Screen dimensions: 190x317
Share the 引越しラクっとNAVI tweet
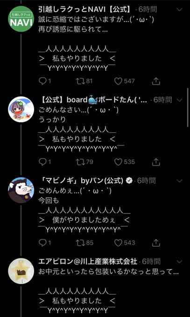[156, 81]
